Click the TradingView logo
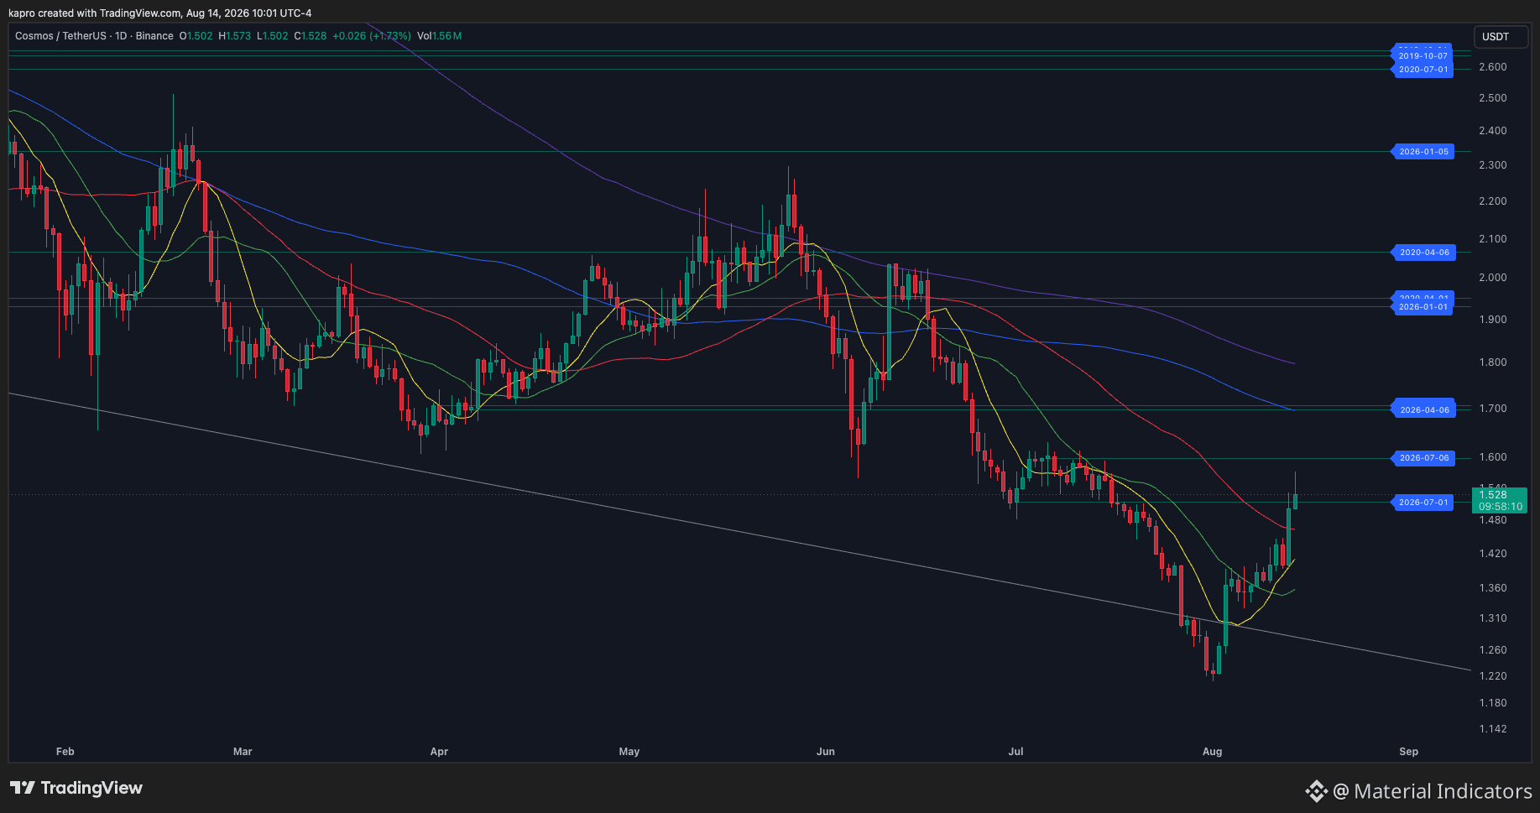Image resolution: width=1540 pixels, height=813 pixels. coord(76,788)
